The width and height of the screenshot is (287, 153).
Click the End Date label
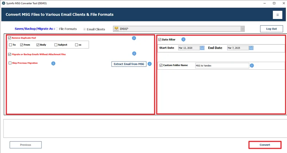pyautogui.click(x=215, y=48)
